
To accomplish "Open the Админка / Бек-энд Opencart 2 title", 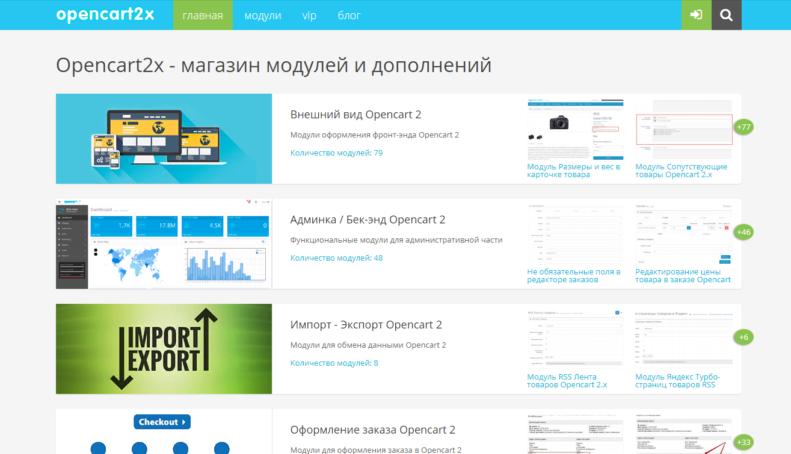I will coord(368,220).
